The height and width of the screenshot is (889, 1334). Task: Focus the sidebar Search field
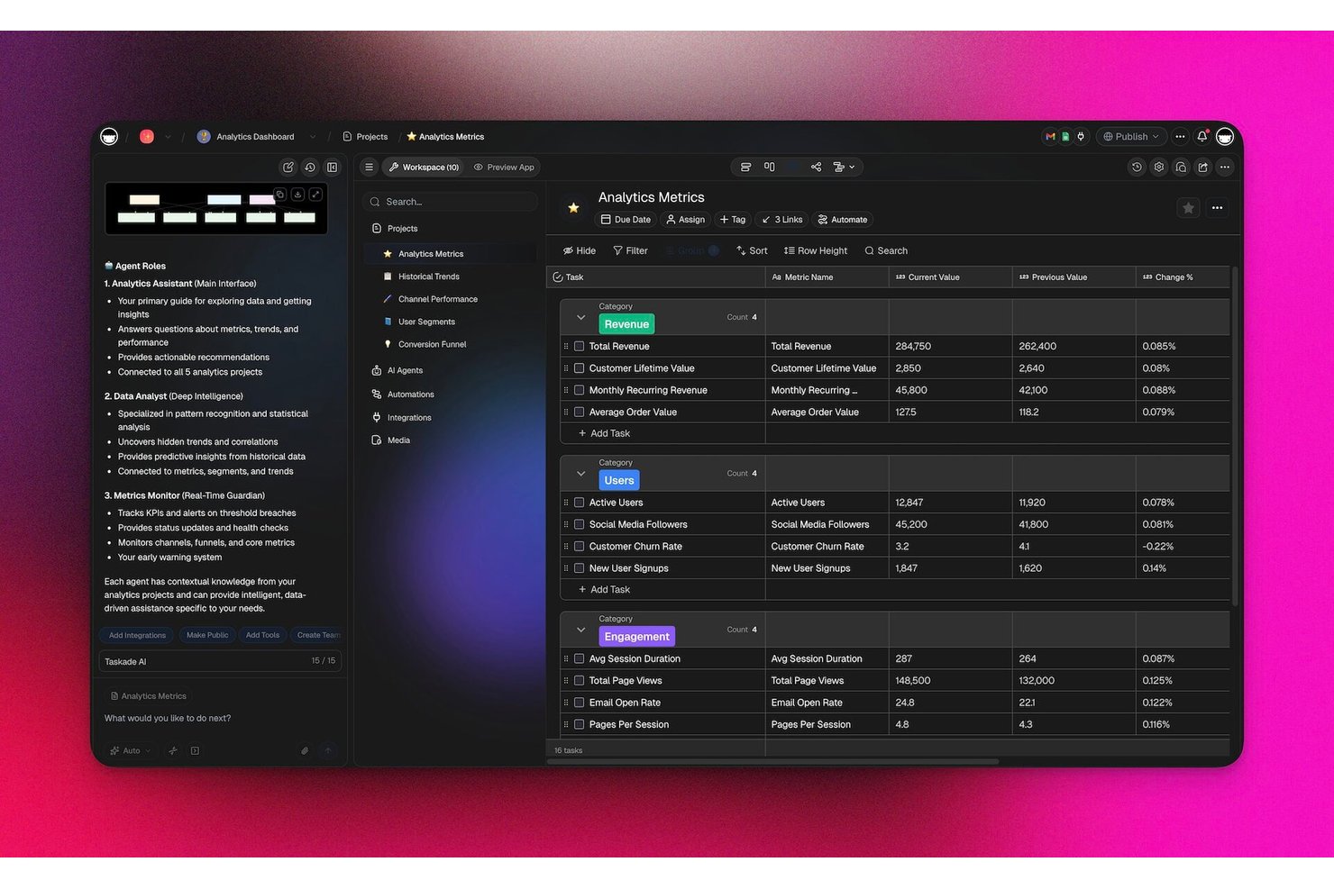(450, 202)
